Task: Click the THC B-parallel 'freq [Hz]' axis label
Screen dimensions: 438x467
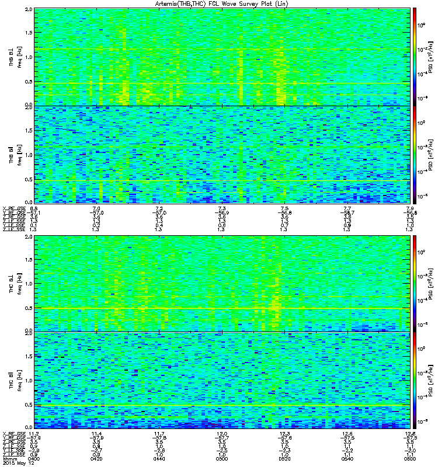Action: tap(19, 381)
